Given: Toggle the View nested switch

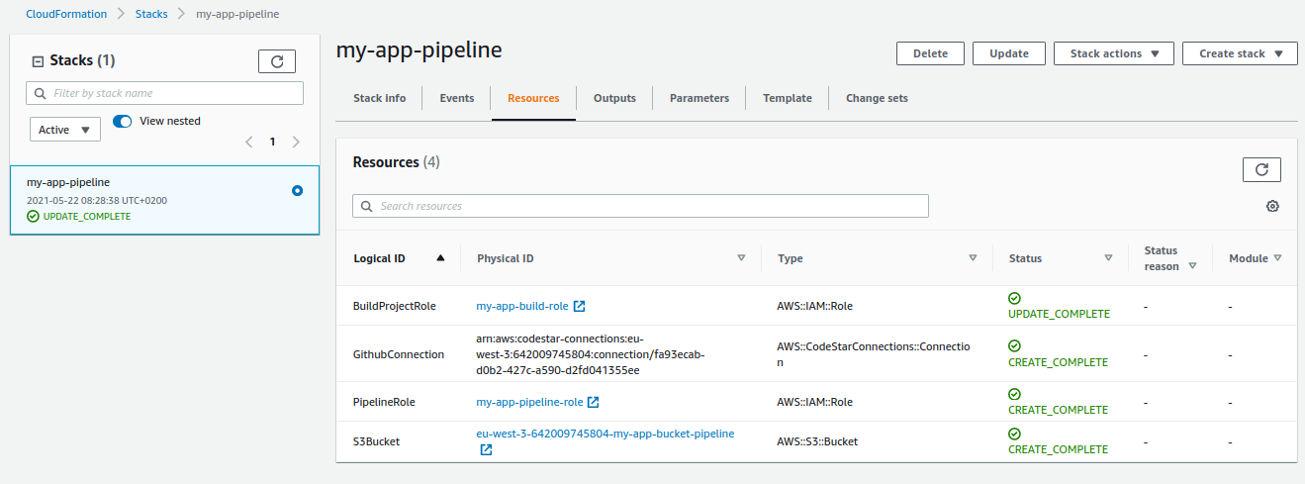Looking at the screenshot, I should (x=123, y=122).
